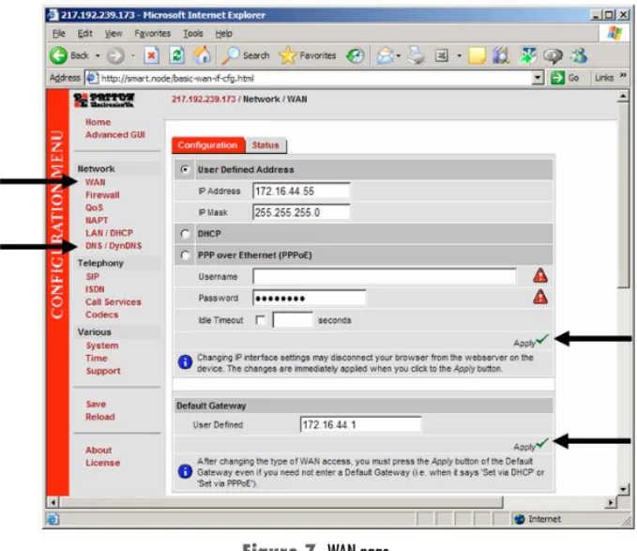Click the Edit page icon
This screenshot has width=637, height=551.
tap(442, 55)
